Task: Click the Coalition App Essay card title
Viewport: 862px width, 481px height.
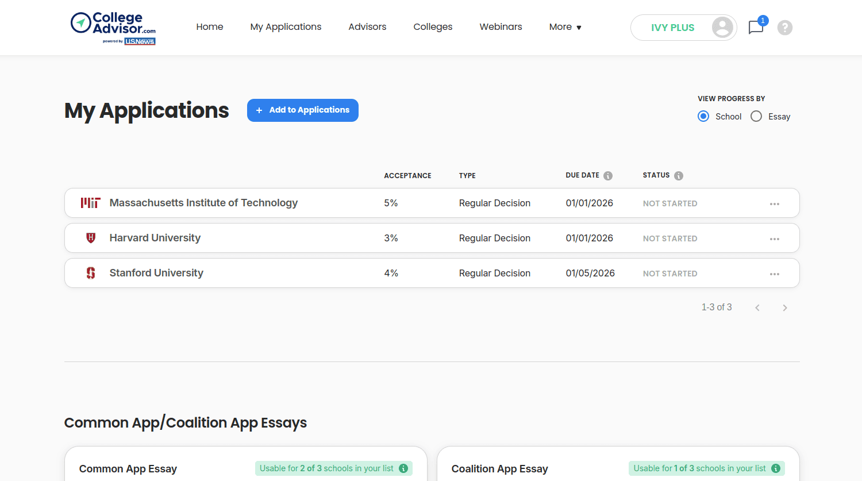Action: (500, 469)
